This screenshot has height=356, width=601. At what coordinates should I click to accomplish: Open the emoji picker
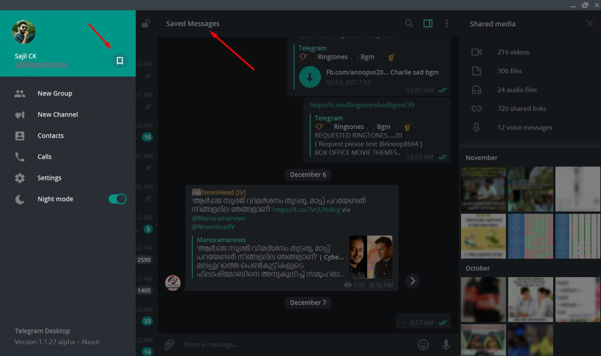tap(423, 345)
